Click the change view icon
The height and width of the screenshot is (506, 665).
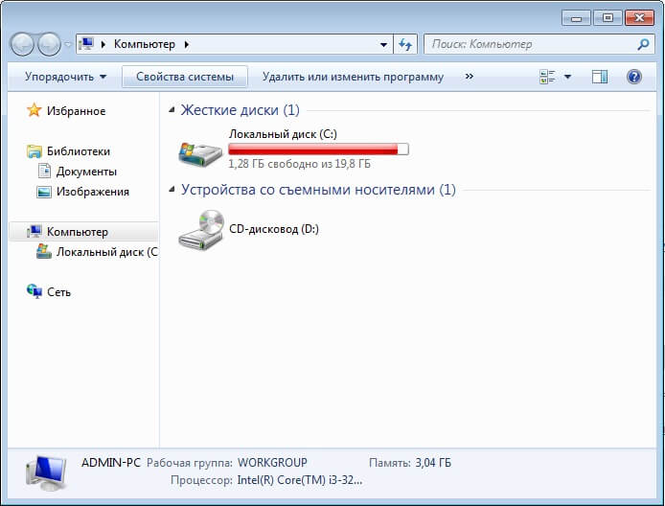(x=548, y=77)
